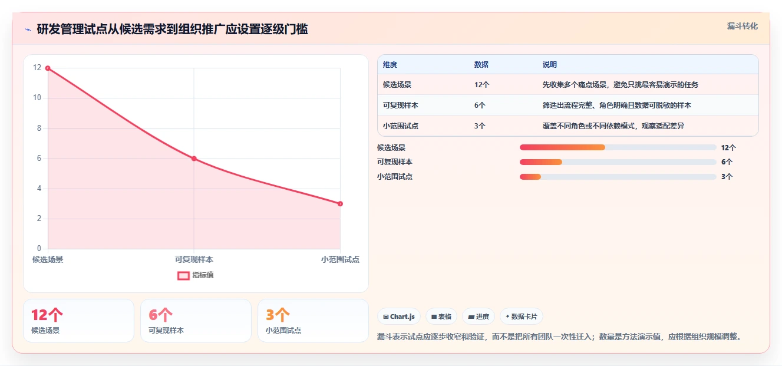Click the 维度 column header
Screen dimensions: 782x366
(x=390, y=65)
